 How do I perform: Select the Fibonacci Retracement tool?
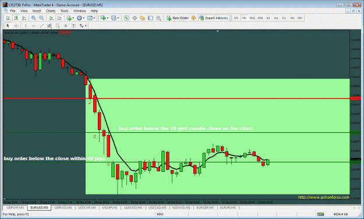pyautogui.click(x=57, y=26)
